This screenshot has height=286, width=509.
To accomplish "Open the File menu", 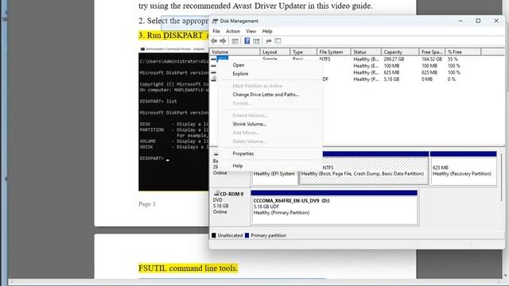I will pos(216,31).
